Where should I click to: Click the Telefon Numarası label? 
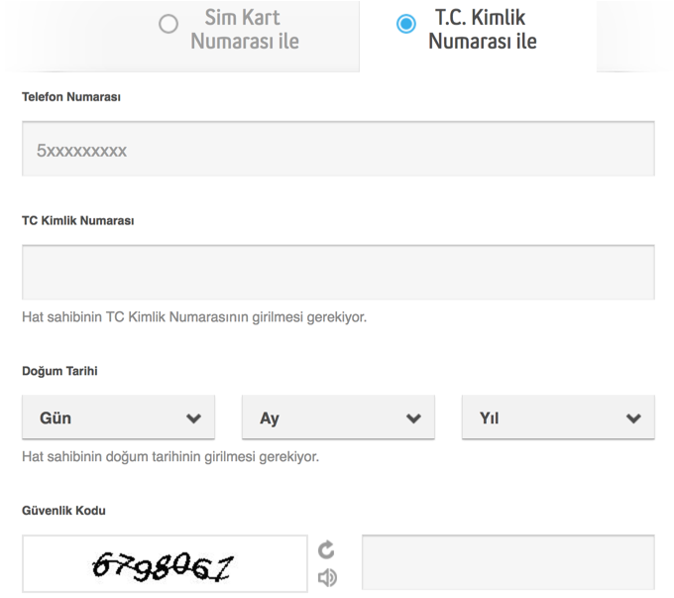[71, 97]
